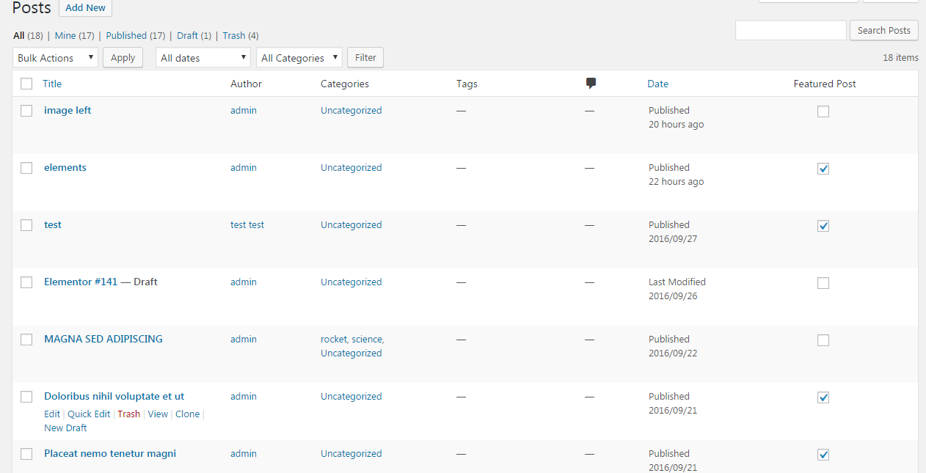Click the Clone row action link
This screenshot has width=926, height=473.
[x=187, y=414]
